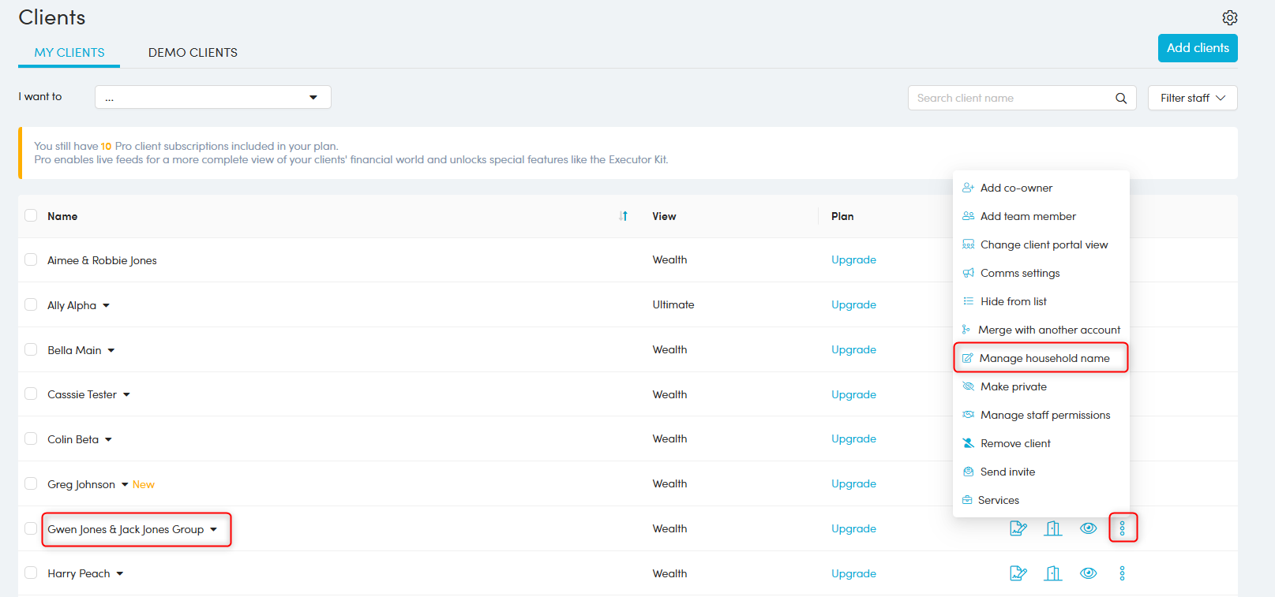Click Upgrade link for Colin Beta
The width and height of the screenshot is (1275, 597).
click(x=853, y=438)
